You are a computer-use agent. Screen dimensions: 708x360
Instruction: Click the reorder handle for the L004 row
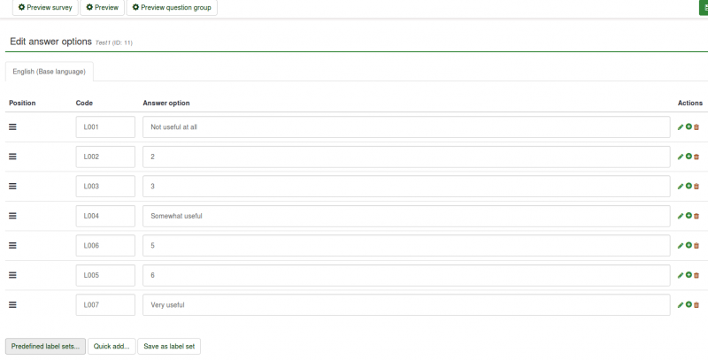[13, 215]
